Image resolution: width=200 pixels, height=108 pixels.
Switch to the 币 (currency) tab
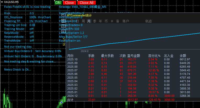coord(106,21)
